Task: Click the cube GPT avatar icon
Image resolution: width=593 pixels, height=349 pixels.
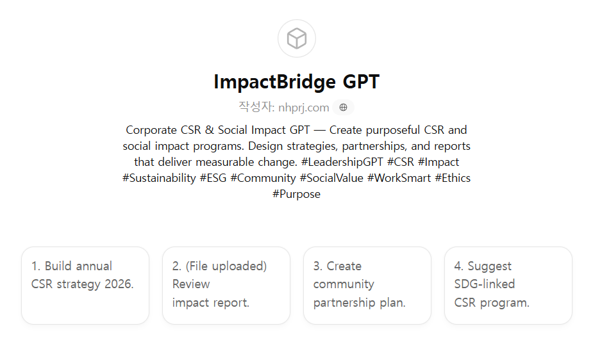Action: [x=296, y=38]
